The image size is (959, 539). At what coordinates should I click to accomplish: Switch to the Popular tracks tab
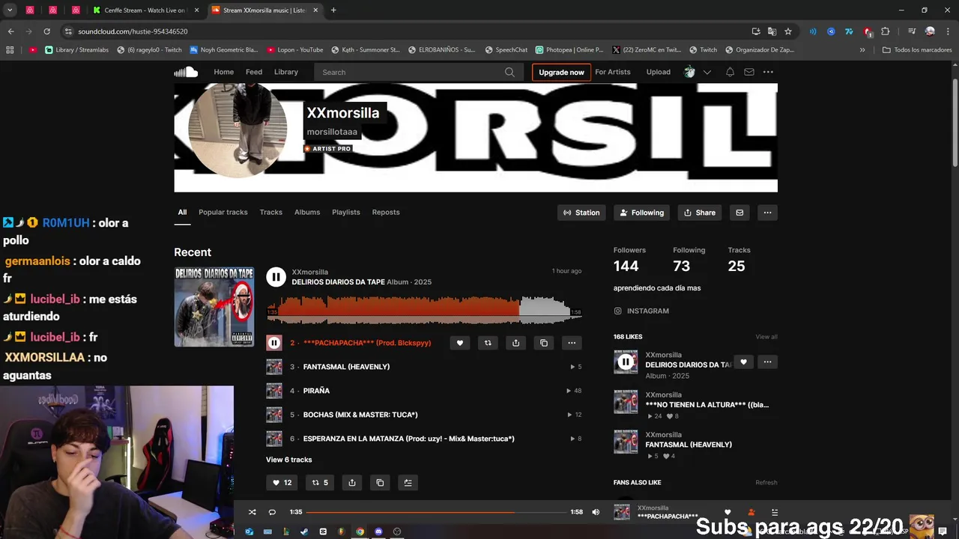point(223,212)
